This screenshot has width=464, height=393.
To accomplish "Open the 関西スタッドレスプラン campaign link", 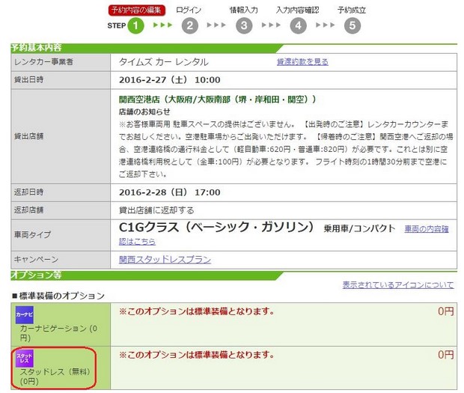I will (165, 260).
